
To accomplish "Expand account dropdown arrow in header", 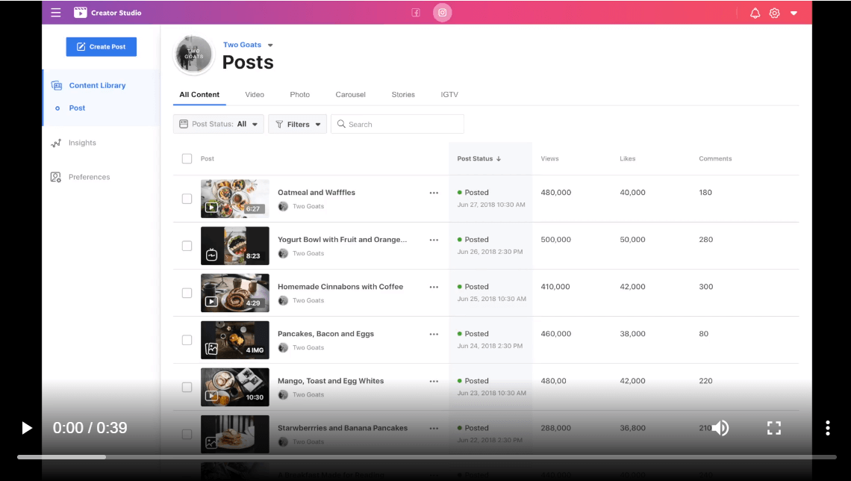I will (x=794, y=13).
